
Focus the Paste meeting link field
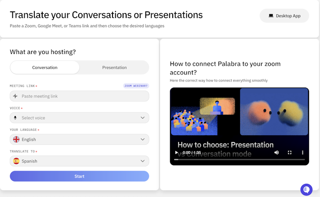point(84,96)
